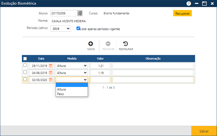Check the select-all checkbox in table header
This screenshot has width=217, height=136.
point(25,59)
